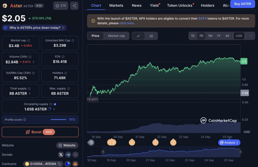
Task: Expand more socials with the chevron
Action: coord(75,154)
